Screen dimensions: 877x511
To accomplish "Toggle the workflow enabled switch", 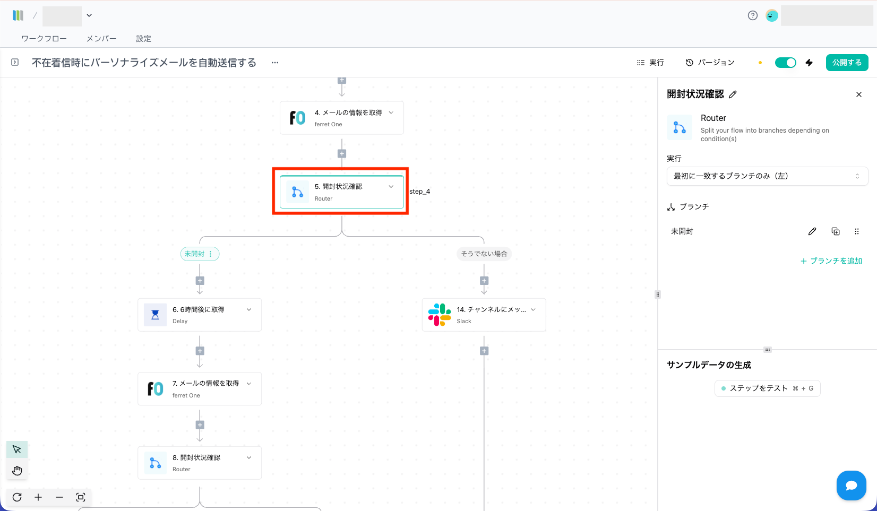I will 785,63.
